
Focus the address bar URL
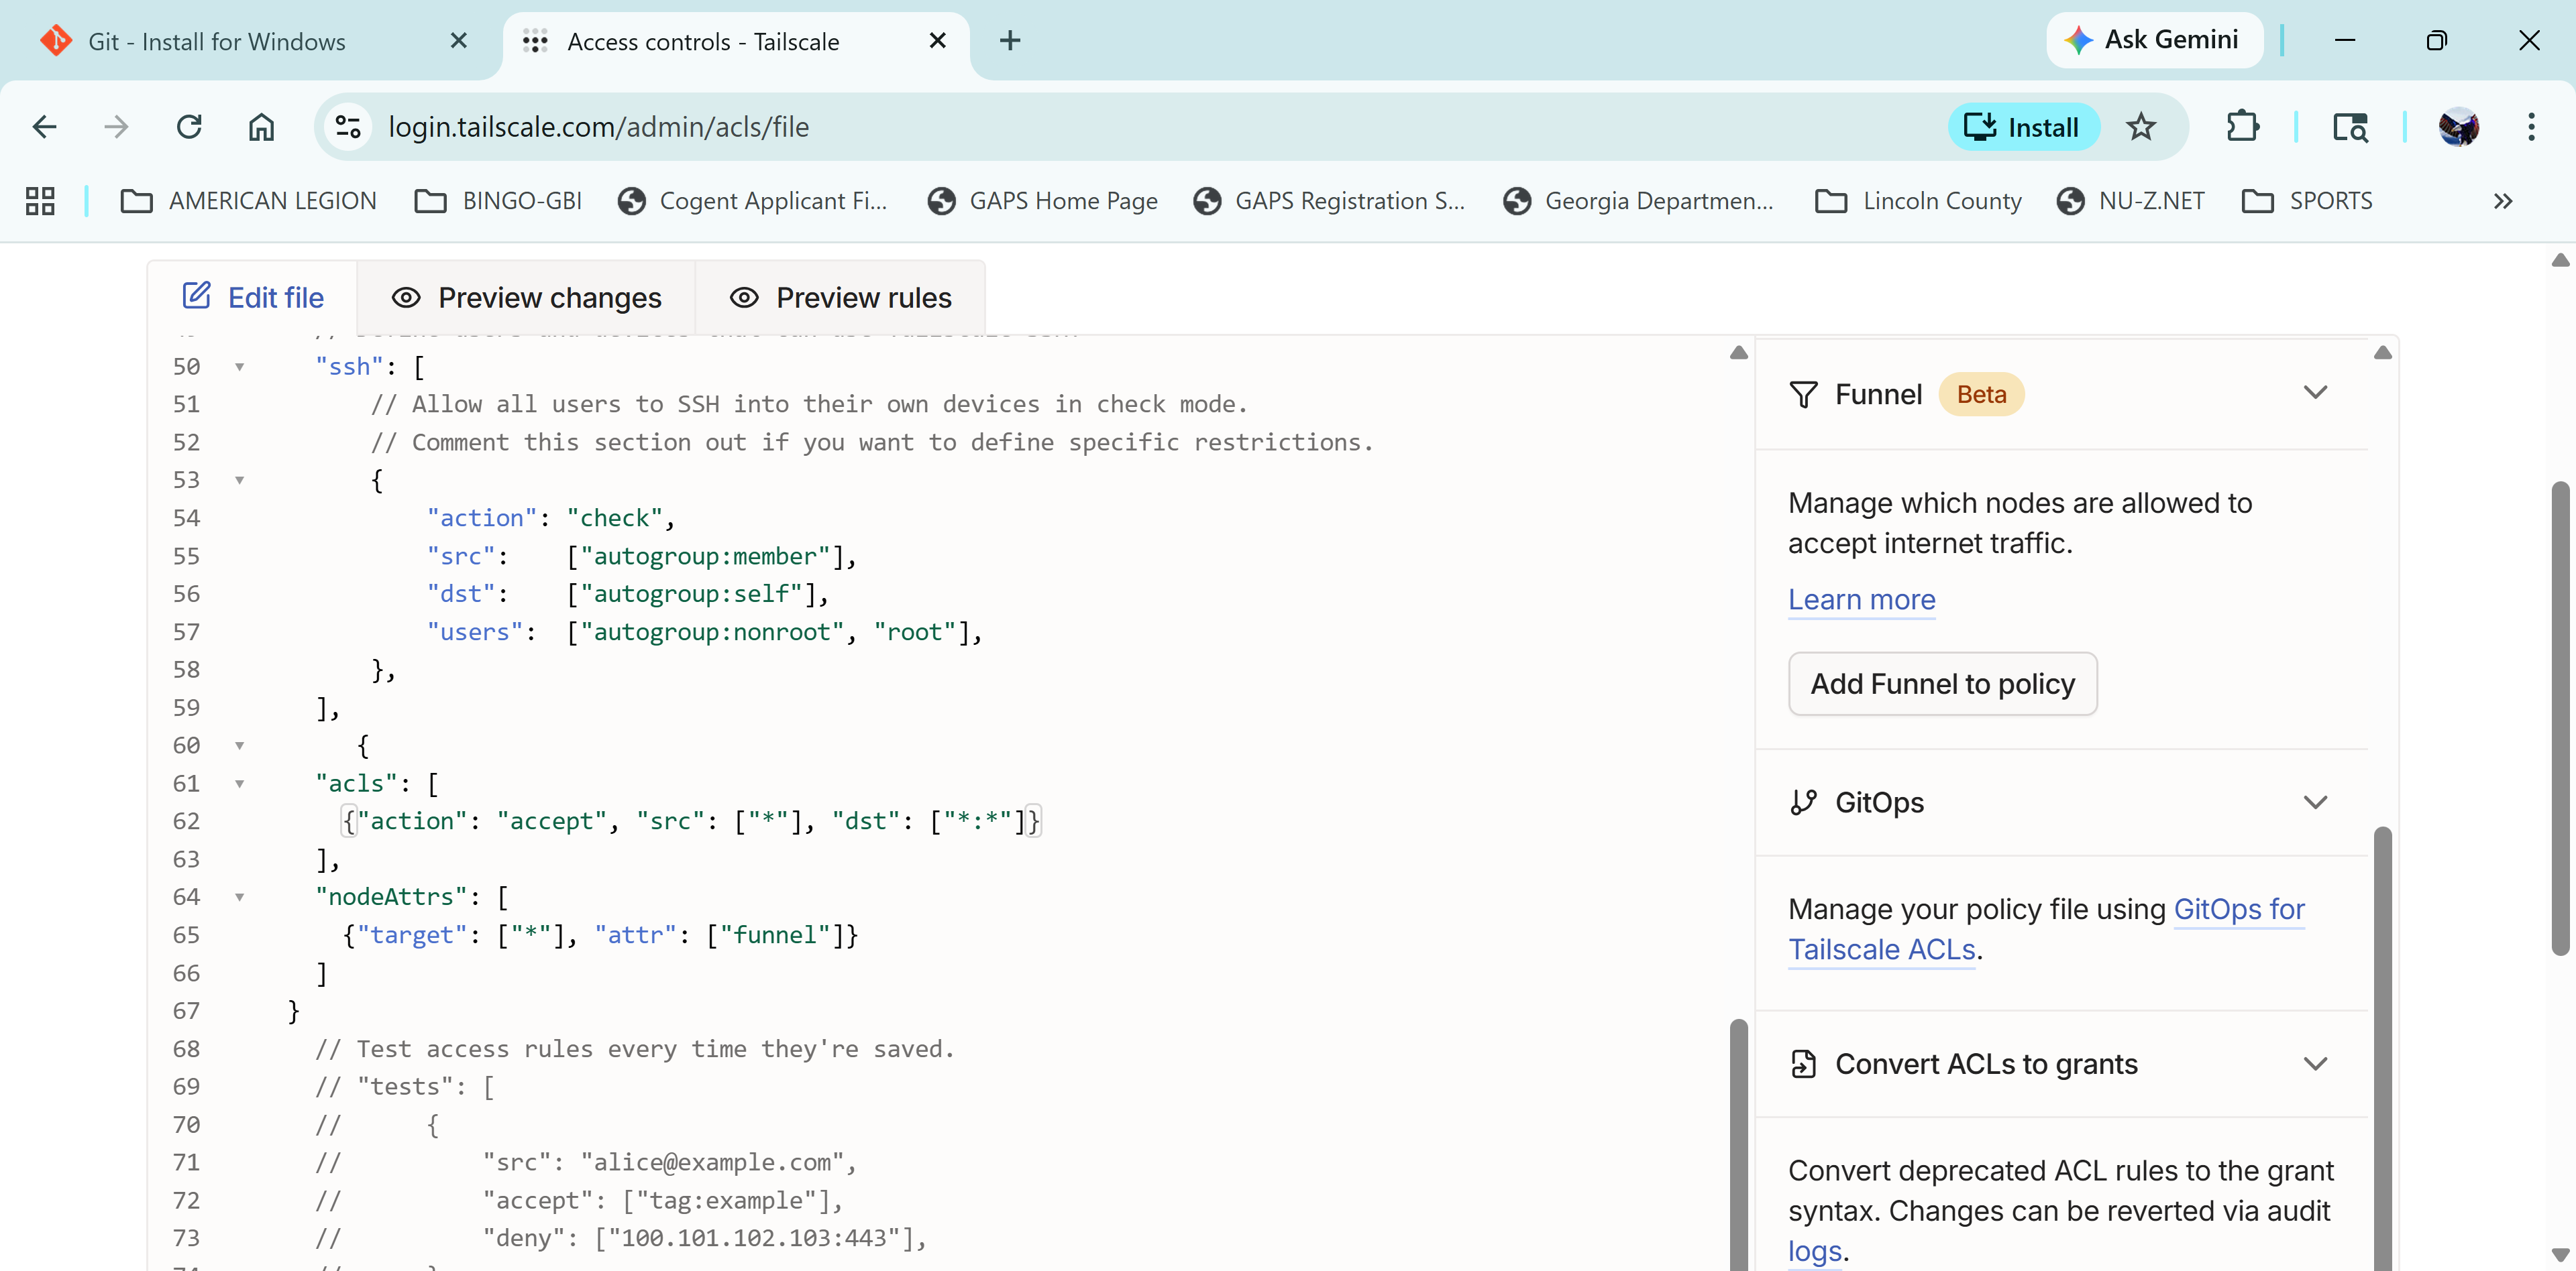(598, 127)
